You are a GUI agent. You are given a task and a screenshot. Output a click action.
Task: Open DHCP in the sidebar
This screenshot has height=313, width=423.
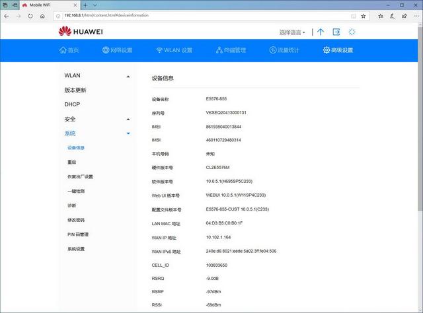72,104
